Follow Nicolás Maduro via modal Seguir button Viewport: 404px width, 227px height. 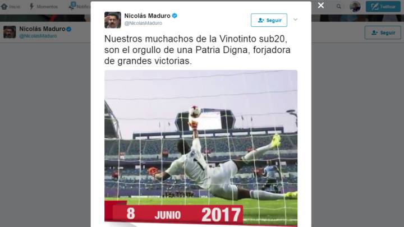269,20
